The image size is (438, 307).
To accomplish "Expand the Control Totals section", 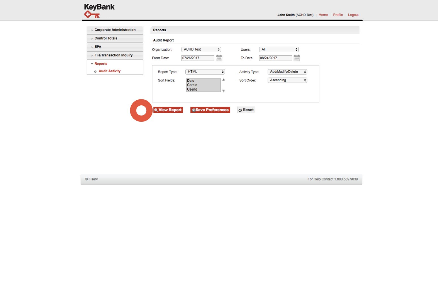I will (115, 38).
